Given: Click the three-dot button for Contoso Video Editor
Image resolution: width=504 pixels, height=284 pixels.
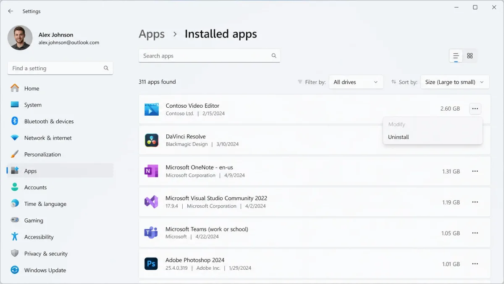Looking at the screenshot, I should pos(475,109).
